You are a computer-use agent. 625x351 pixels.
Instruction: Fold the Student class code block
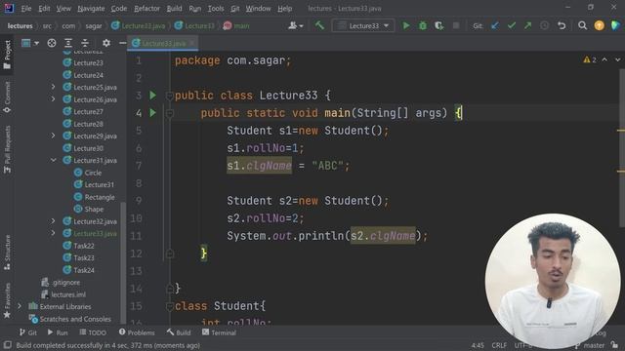pyautogui.click(x=169, y=306)
